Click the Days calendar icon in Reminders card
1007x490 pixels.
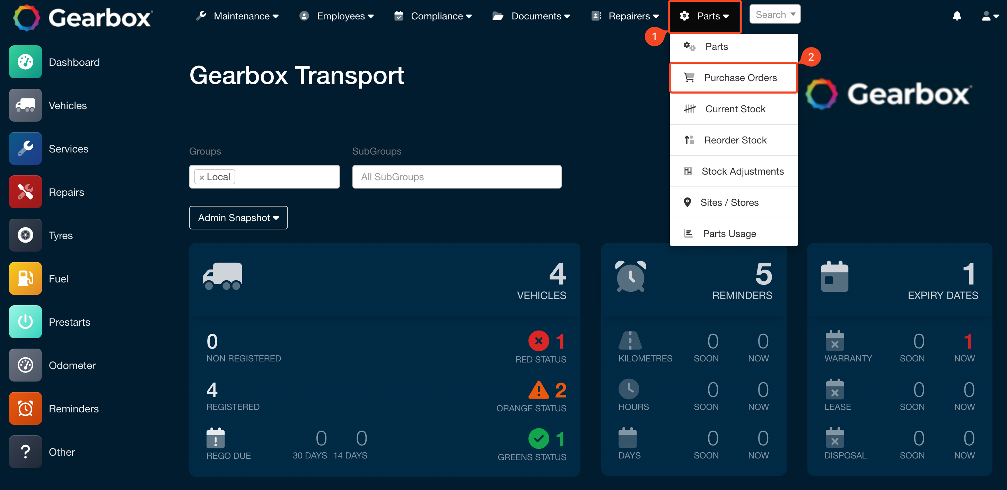click(x=628, y=438)
